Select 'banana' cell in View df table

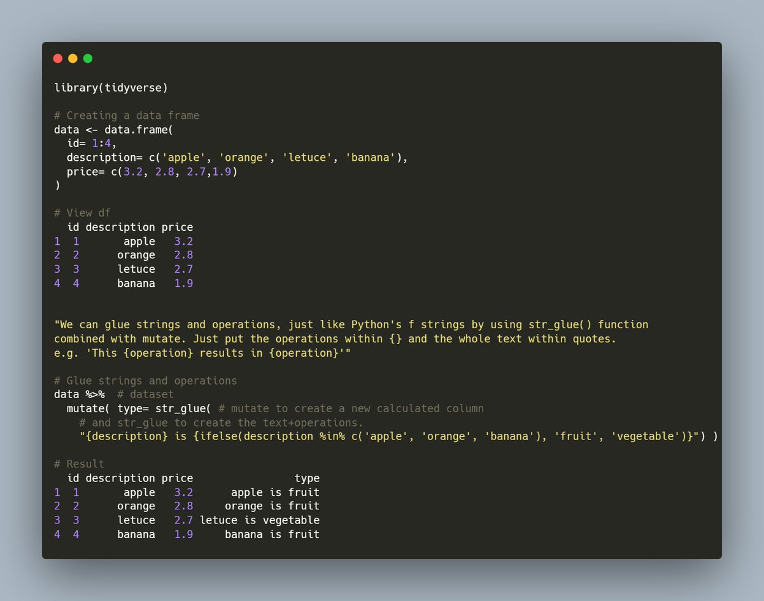coord(136,283)
